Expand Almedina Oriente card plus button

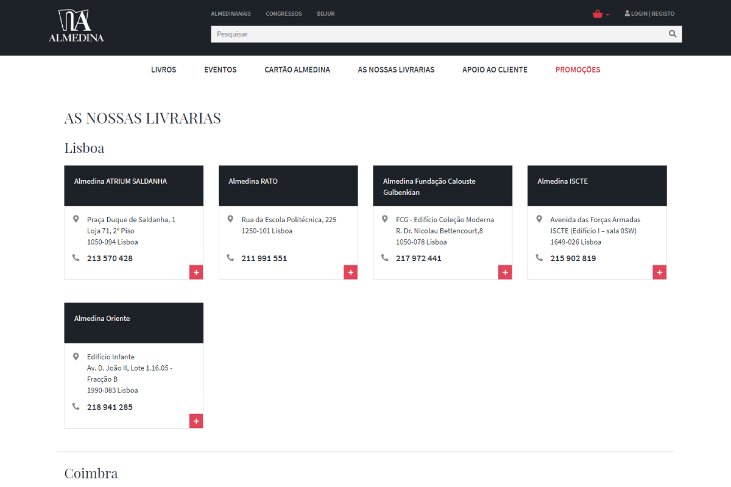tap(196, 421)
